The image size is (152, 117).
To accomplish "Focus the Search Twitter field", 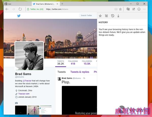I will (x=88, y=16).
